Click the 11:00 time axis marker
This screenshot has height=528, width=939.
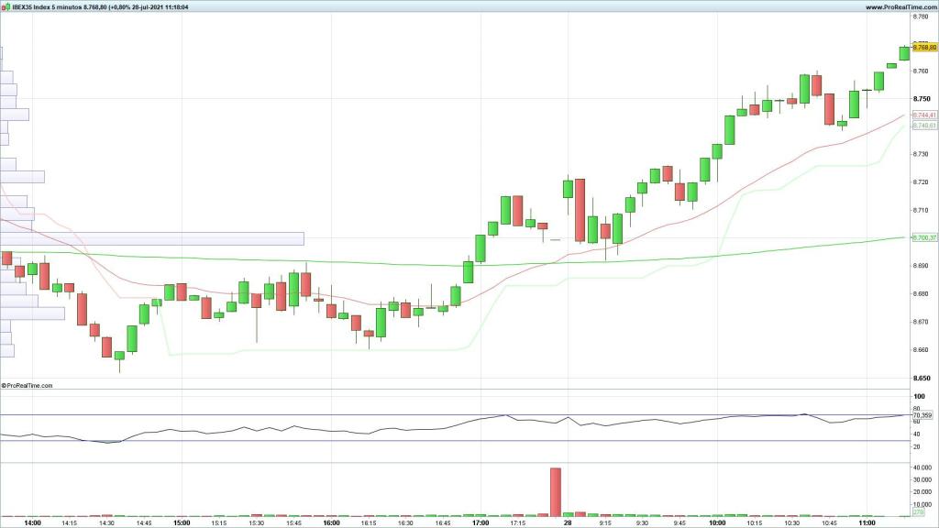click(x=866, y=523)
